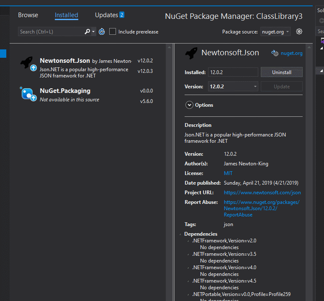Click the Date published value April 21, 2019
The image size is (324, 301).
coord(261,183)
